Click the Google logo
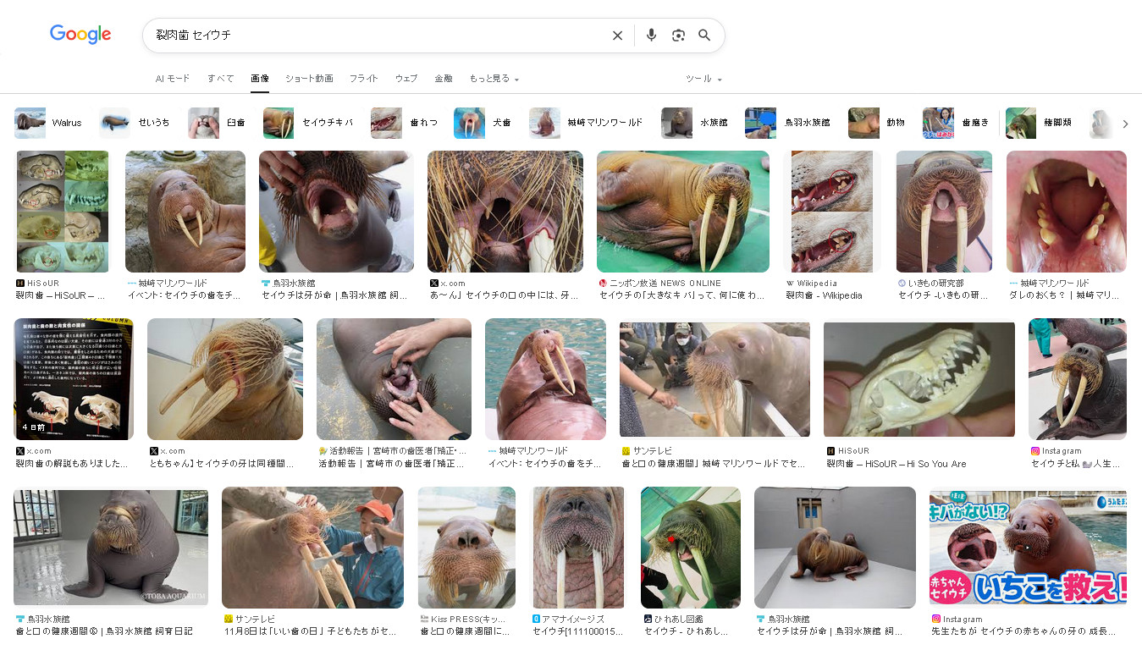Image resolution: width=1142 pixels, height=650 pixels. 80,35
